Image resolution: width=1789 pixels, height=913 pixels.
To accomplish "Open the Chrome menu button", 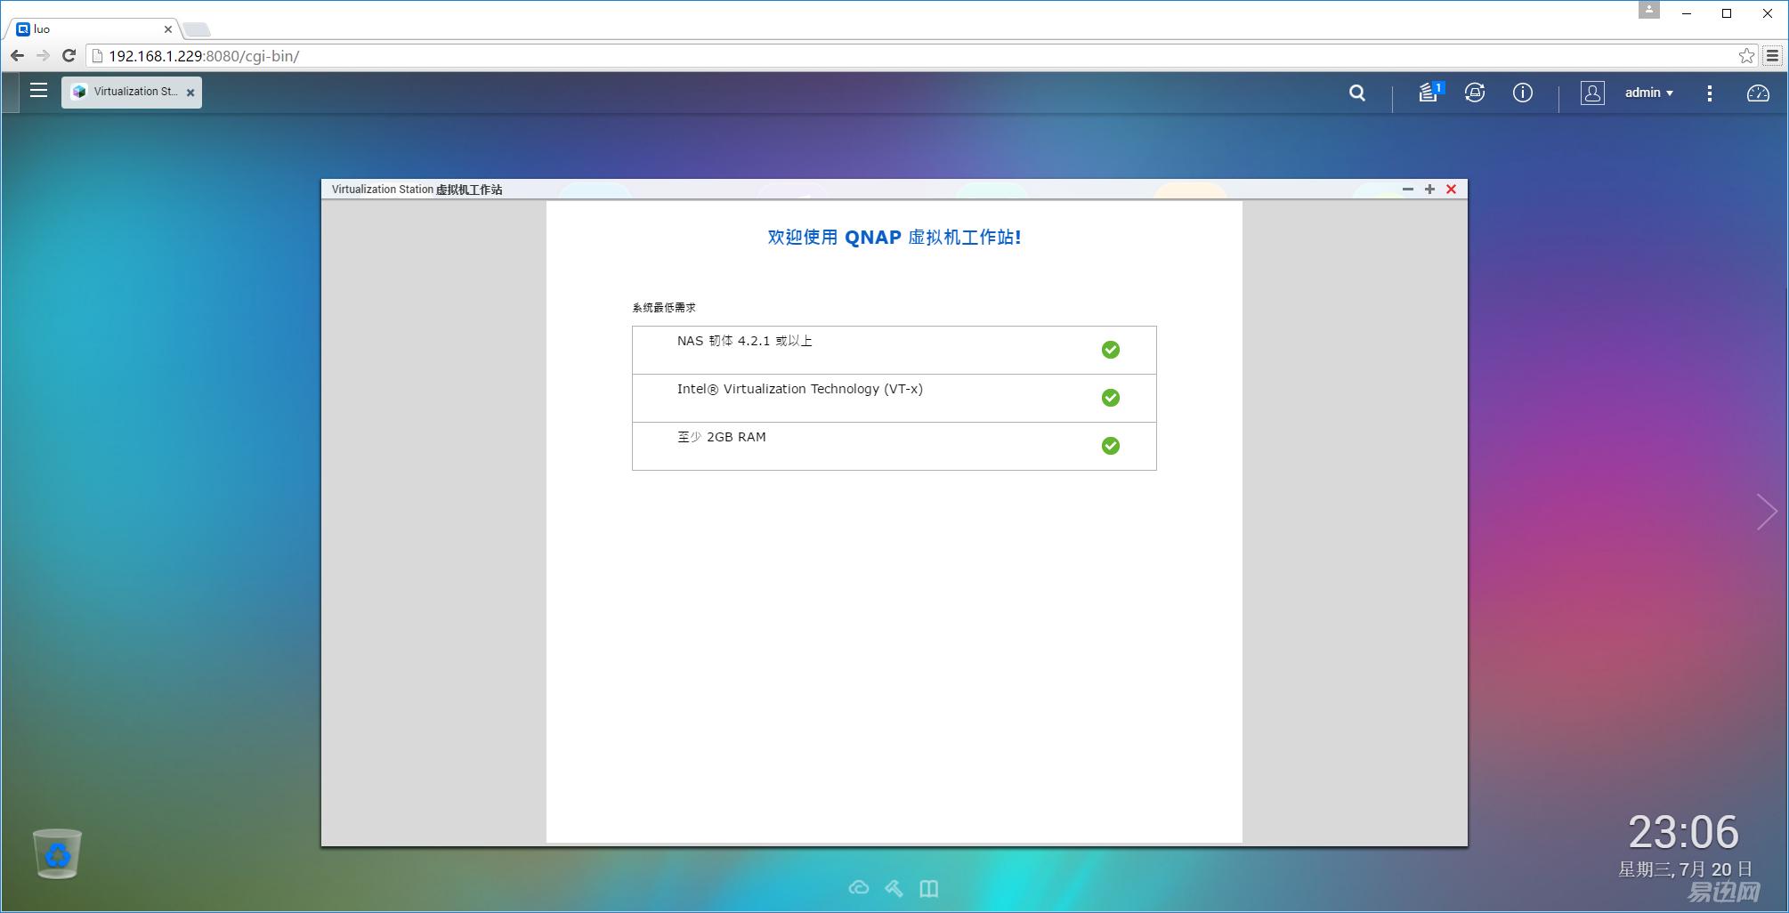I will [1772, 56].
